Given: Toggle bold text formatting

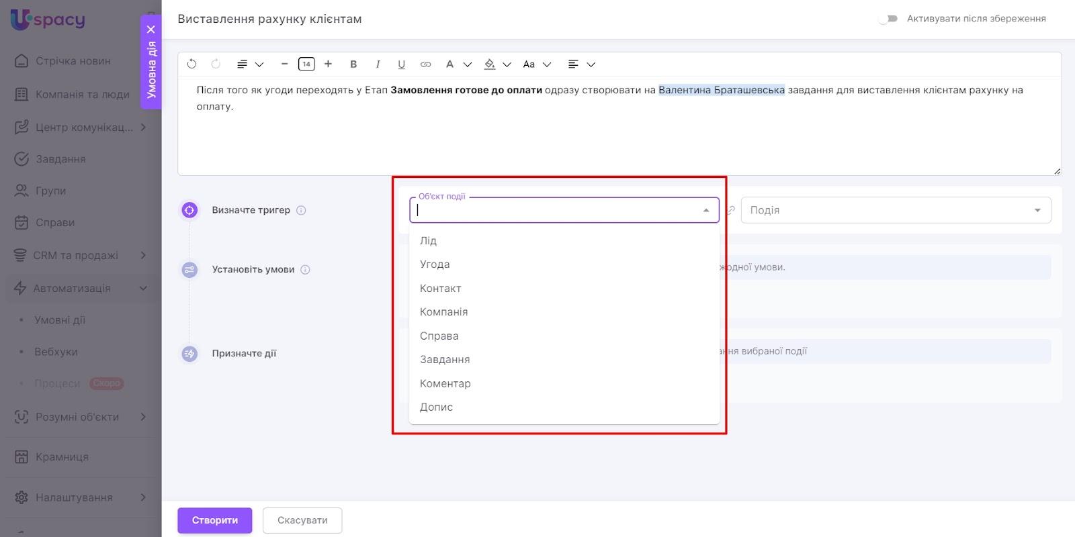Looking at the screenshot, I should point(353,64).
